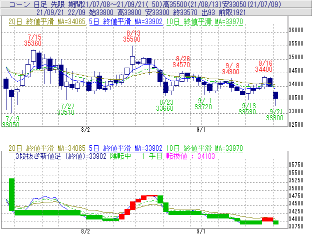Click lower chart 5日 終値平滑 MA=33902 legend

pyautogui.click(x=126, y=148)
